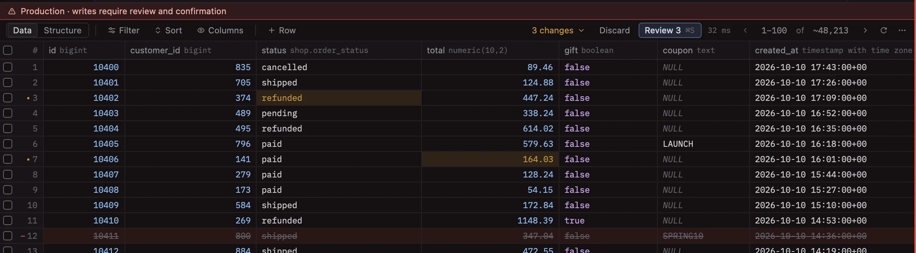Click the # row number column header
Image resolution: width=916 pixels, height=253 pixels.
(35, 50)
